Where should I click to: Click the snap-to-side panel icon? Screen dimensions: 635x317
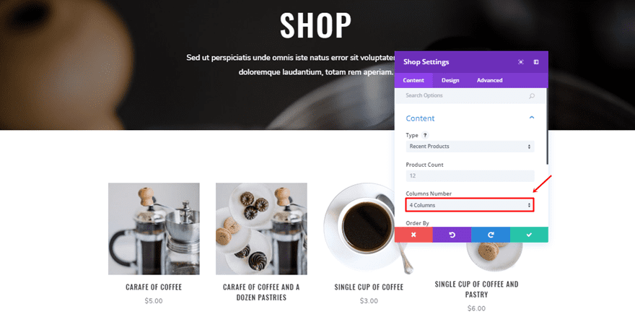point(535,62)
